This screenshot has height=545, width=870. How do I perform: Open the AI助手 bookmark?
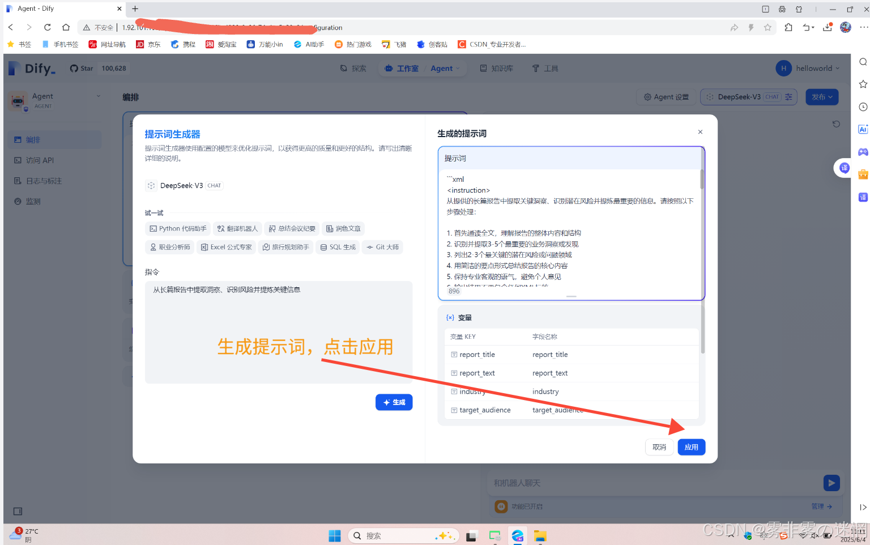[309, 44]
